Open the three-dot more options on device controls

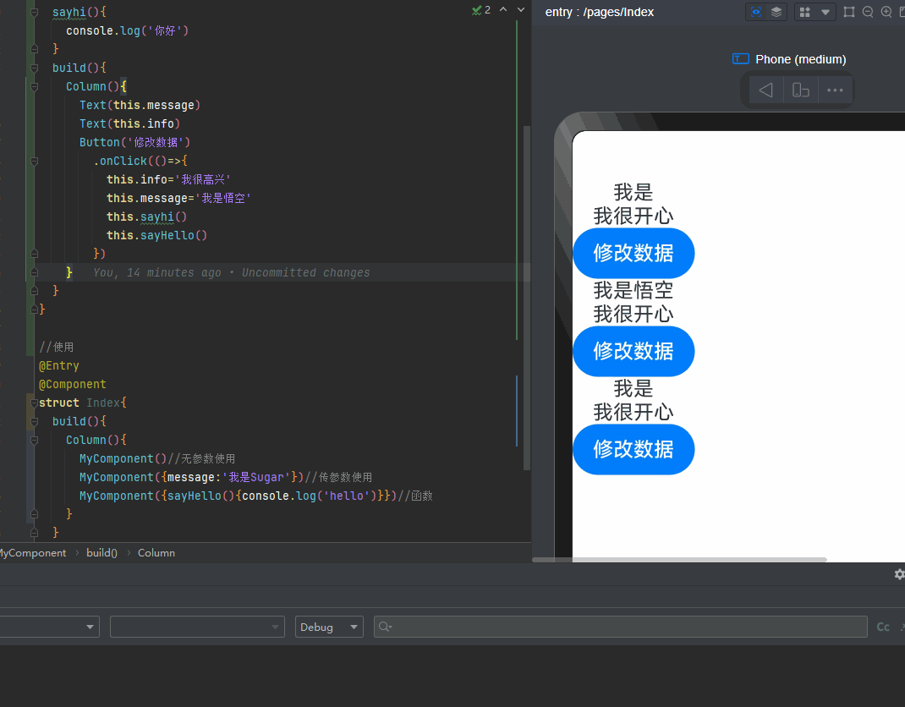835,90
